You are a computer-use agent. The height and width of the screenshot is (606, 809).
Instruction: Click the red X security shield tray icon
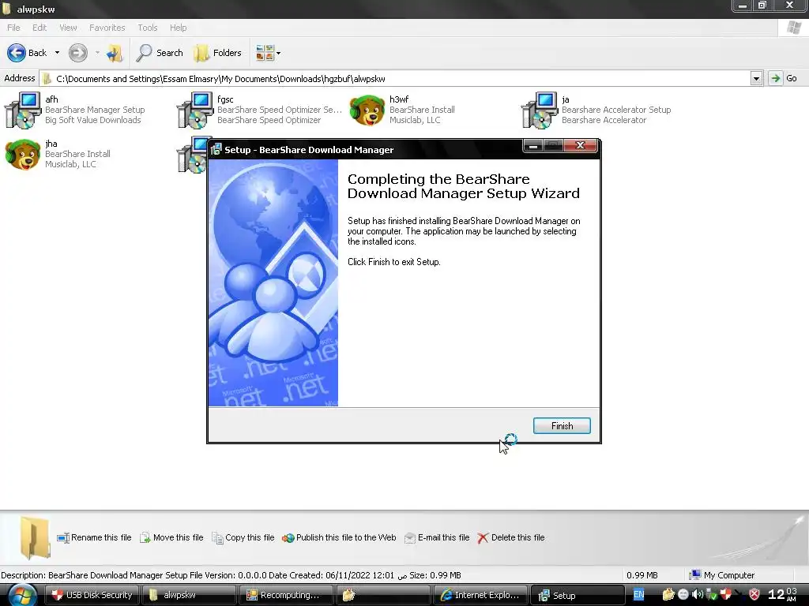click(x=754, y=595)
